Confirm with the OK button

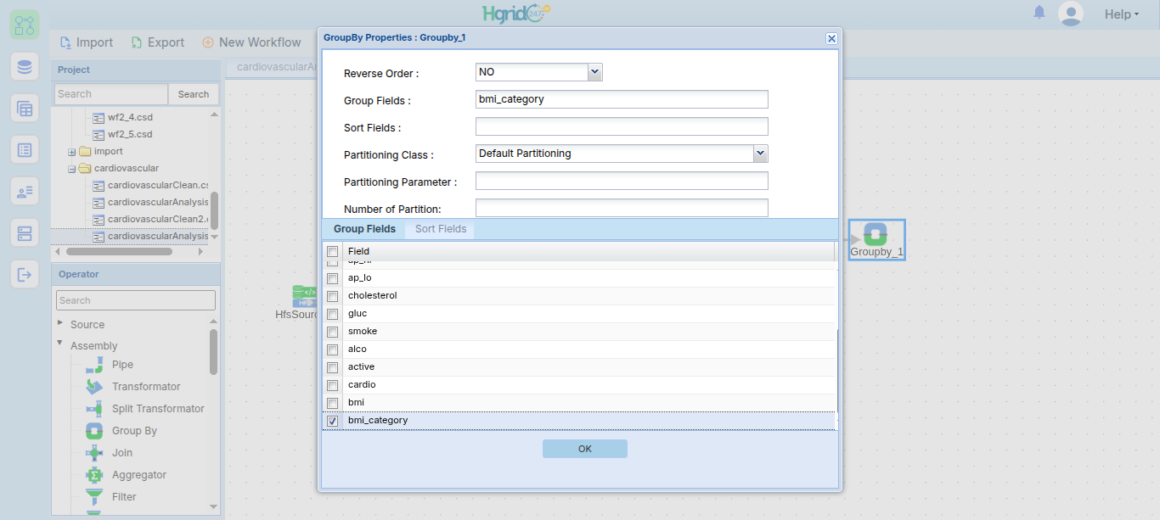585,449
